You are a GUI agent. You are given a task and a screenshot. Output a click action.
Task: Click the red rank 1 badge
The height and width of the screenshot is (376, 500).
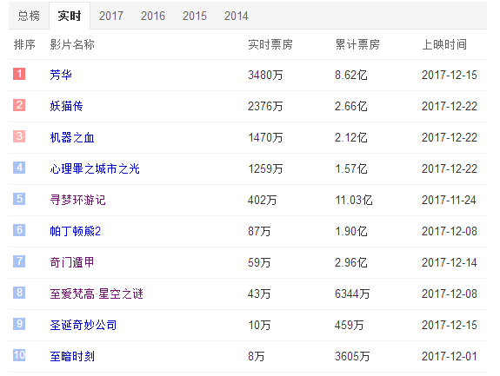click(19, 74)
